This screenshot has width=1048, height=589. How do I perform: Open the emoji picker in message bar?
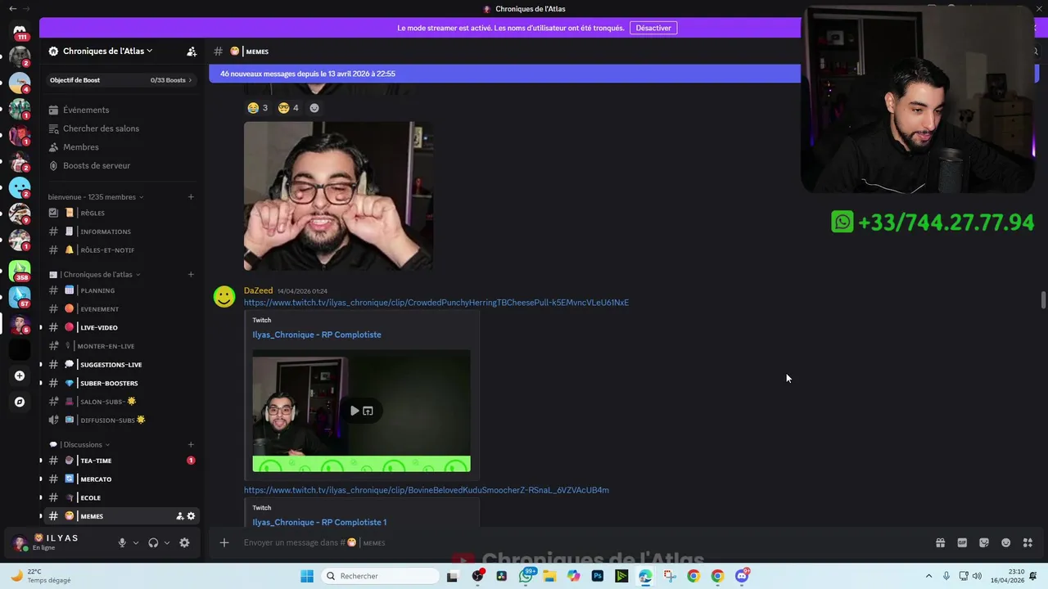tap(1006, 542)
